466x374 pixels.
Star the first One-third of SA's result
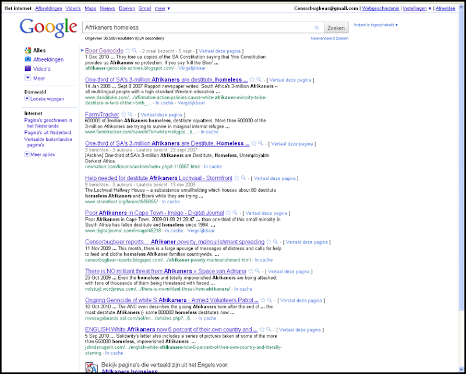[x=252, y=79]
